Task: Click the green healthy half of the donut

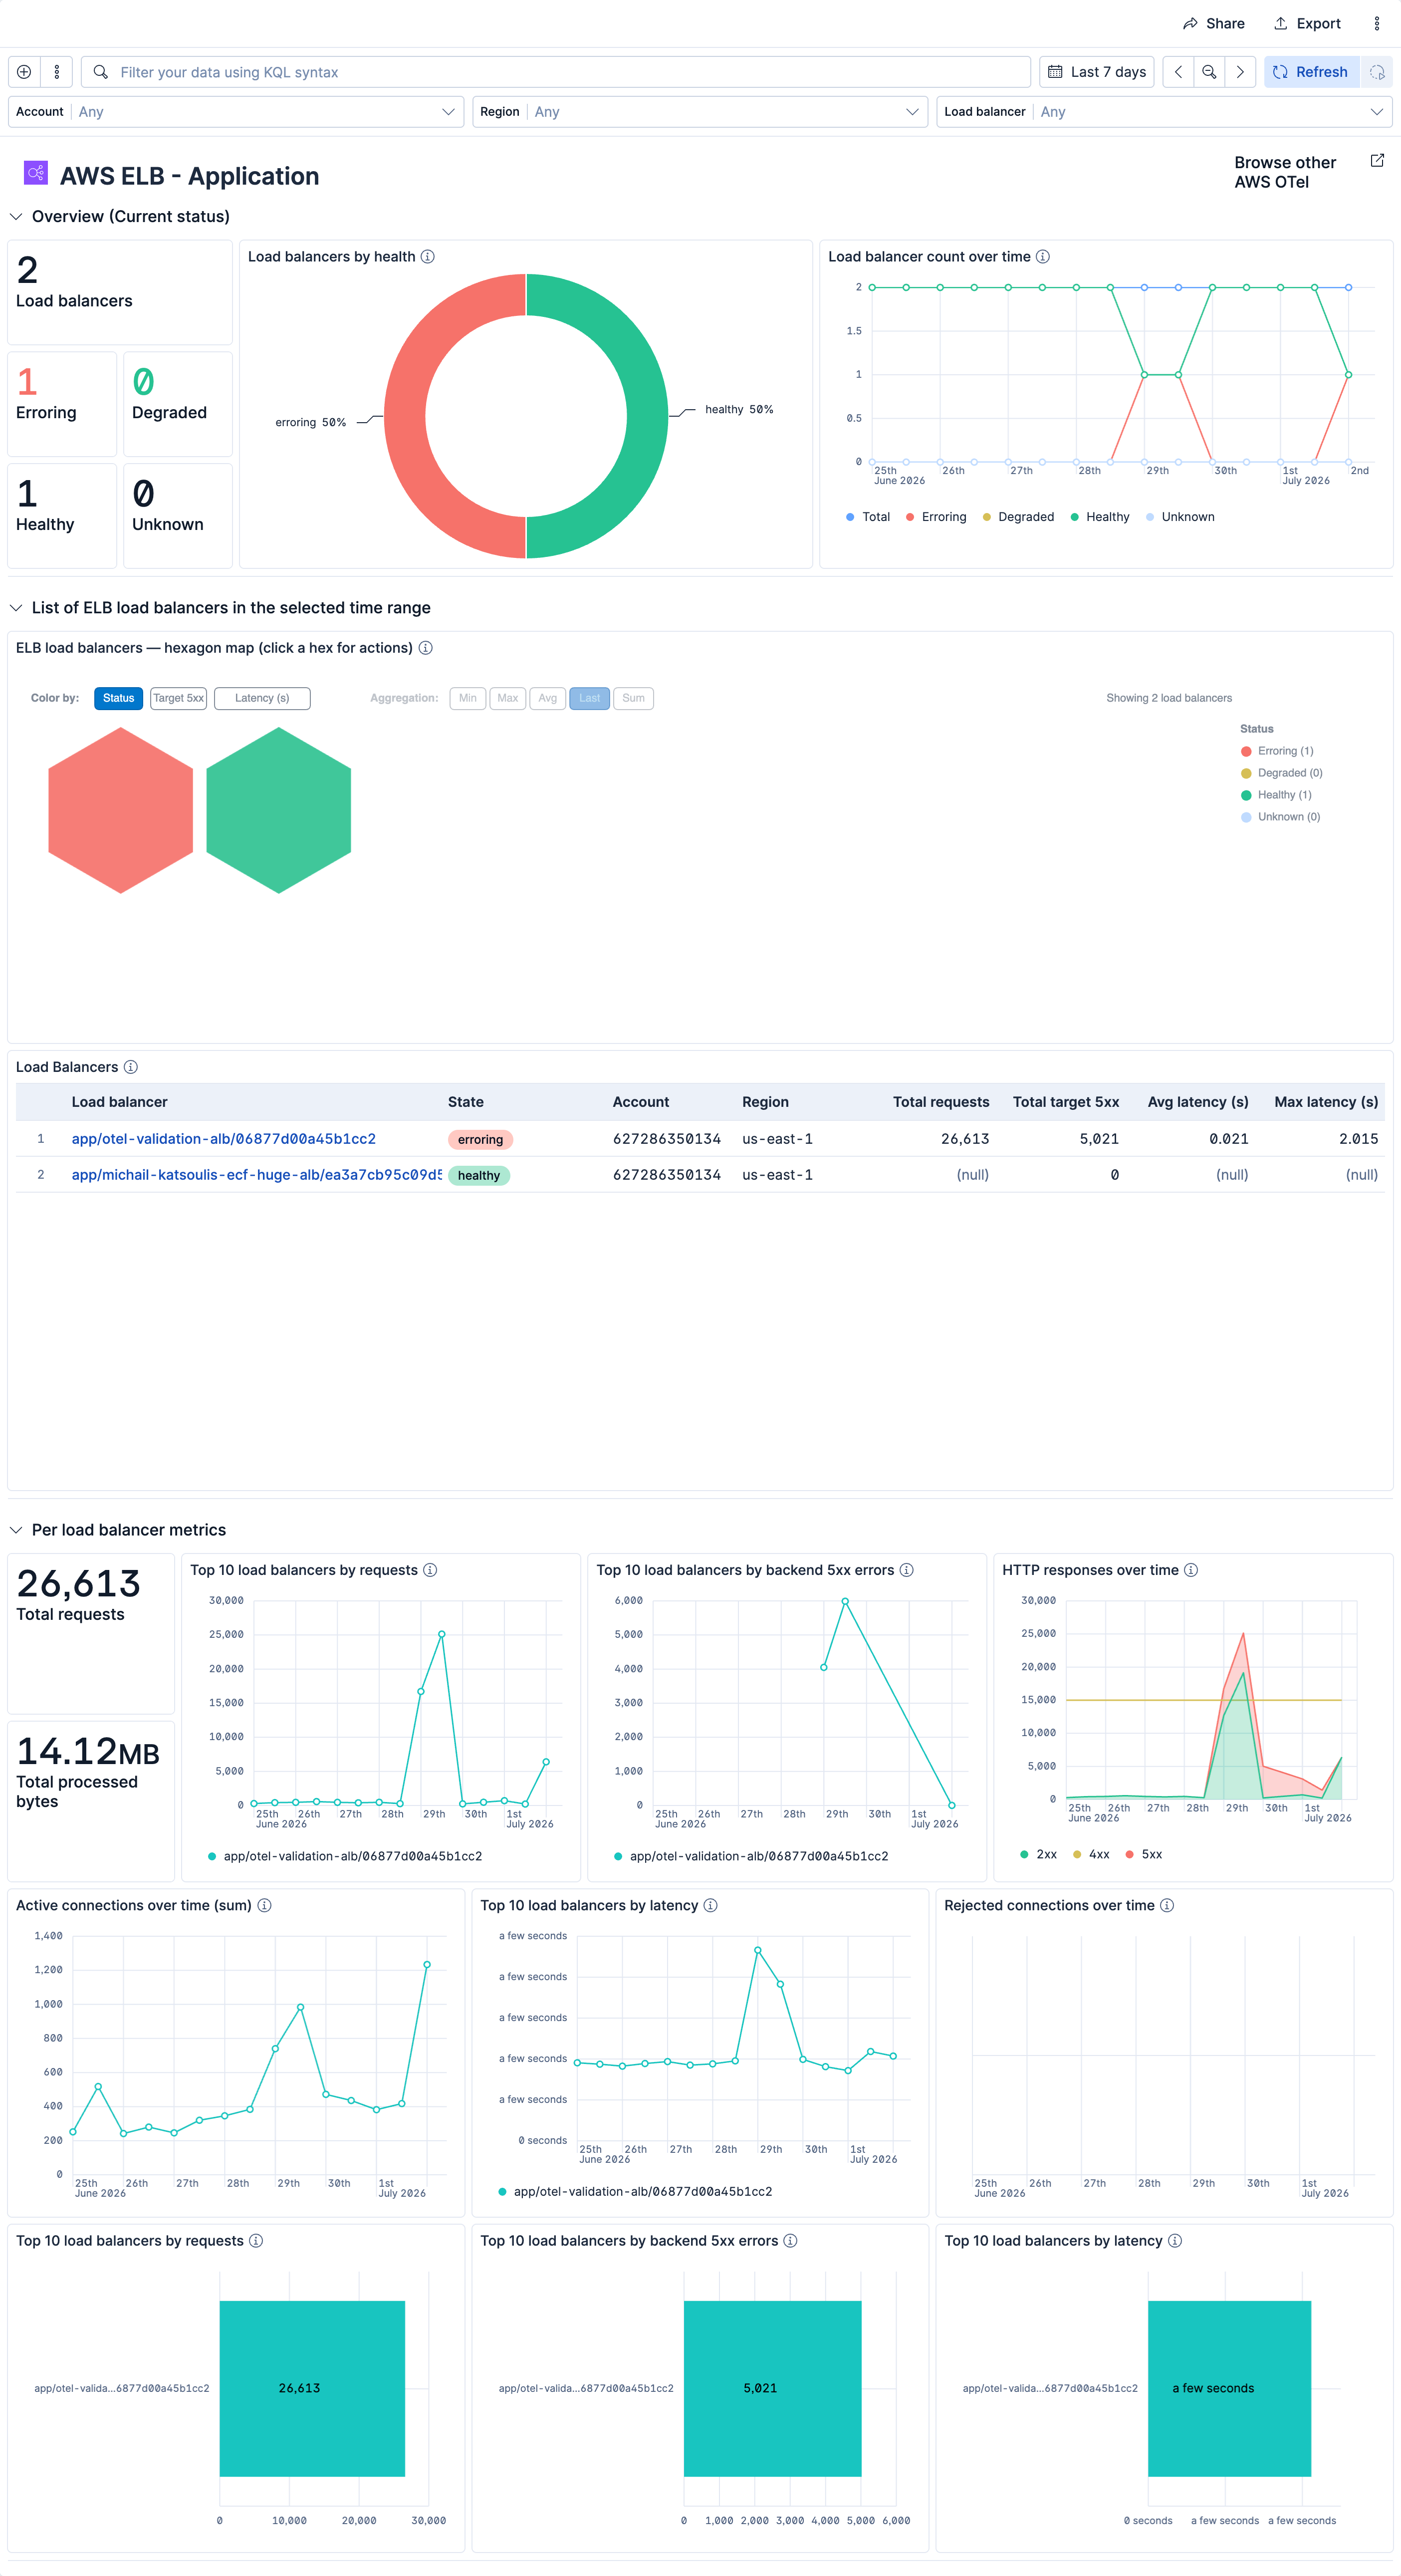Action: (x=647, y=416)
